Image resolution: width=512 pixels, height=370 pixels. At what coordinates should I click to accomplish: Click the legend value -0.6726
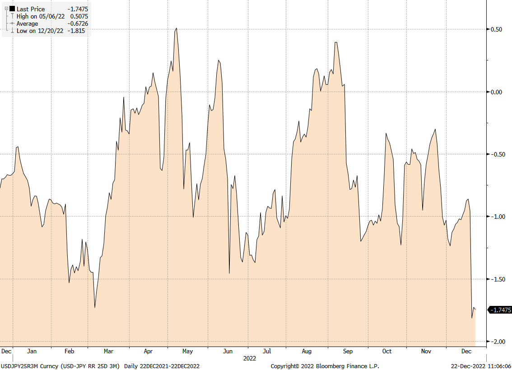[78, 23]
